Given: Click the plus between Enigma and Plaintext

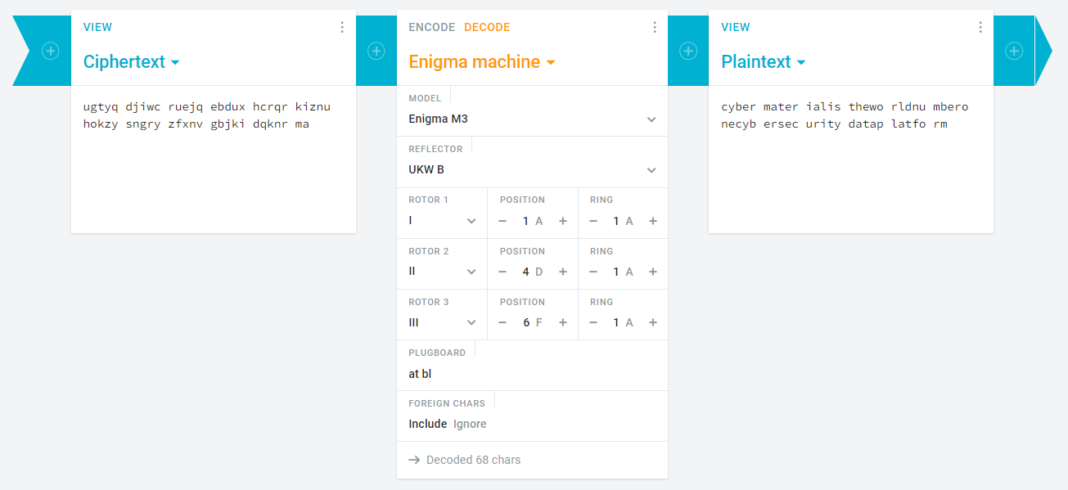Looking at the screenshot, I should tap(688, 51).
